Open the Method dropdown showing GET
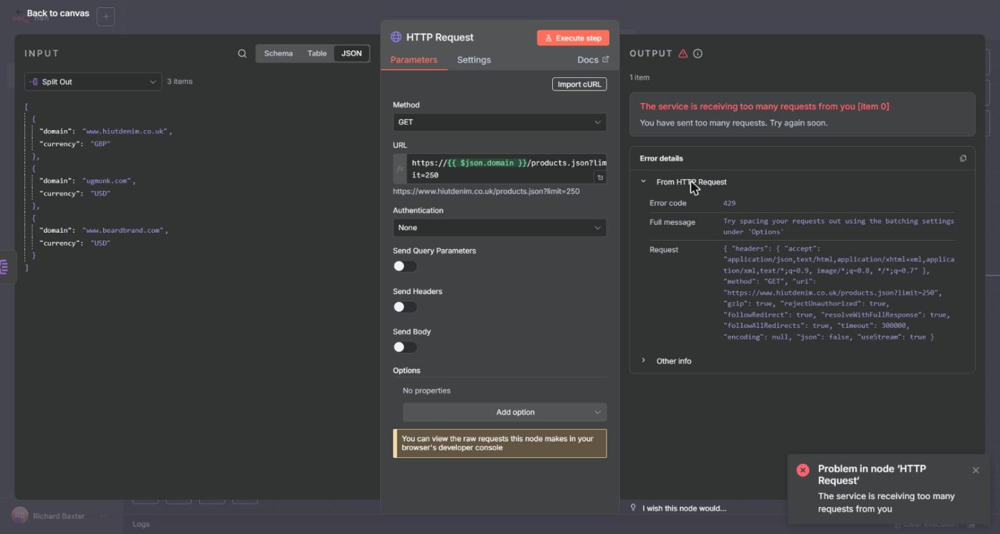 point(499,122)
